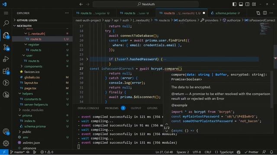Open the master branch in status bar

[17, 152]
